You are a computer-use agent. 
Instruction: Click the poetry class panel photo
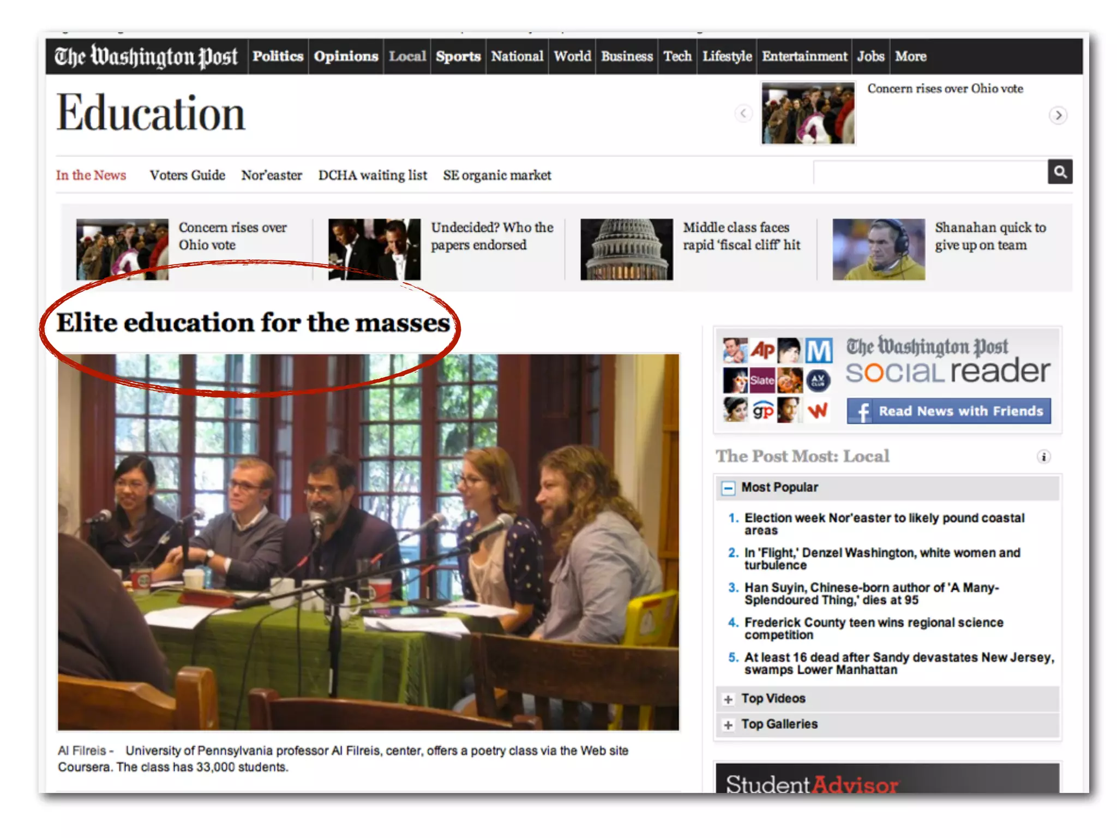[x=369, y=542]
